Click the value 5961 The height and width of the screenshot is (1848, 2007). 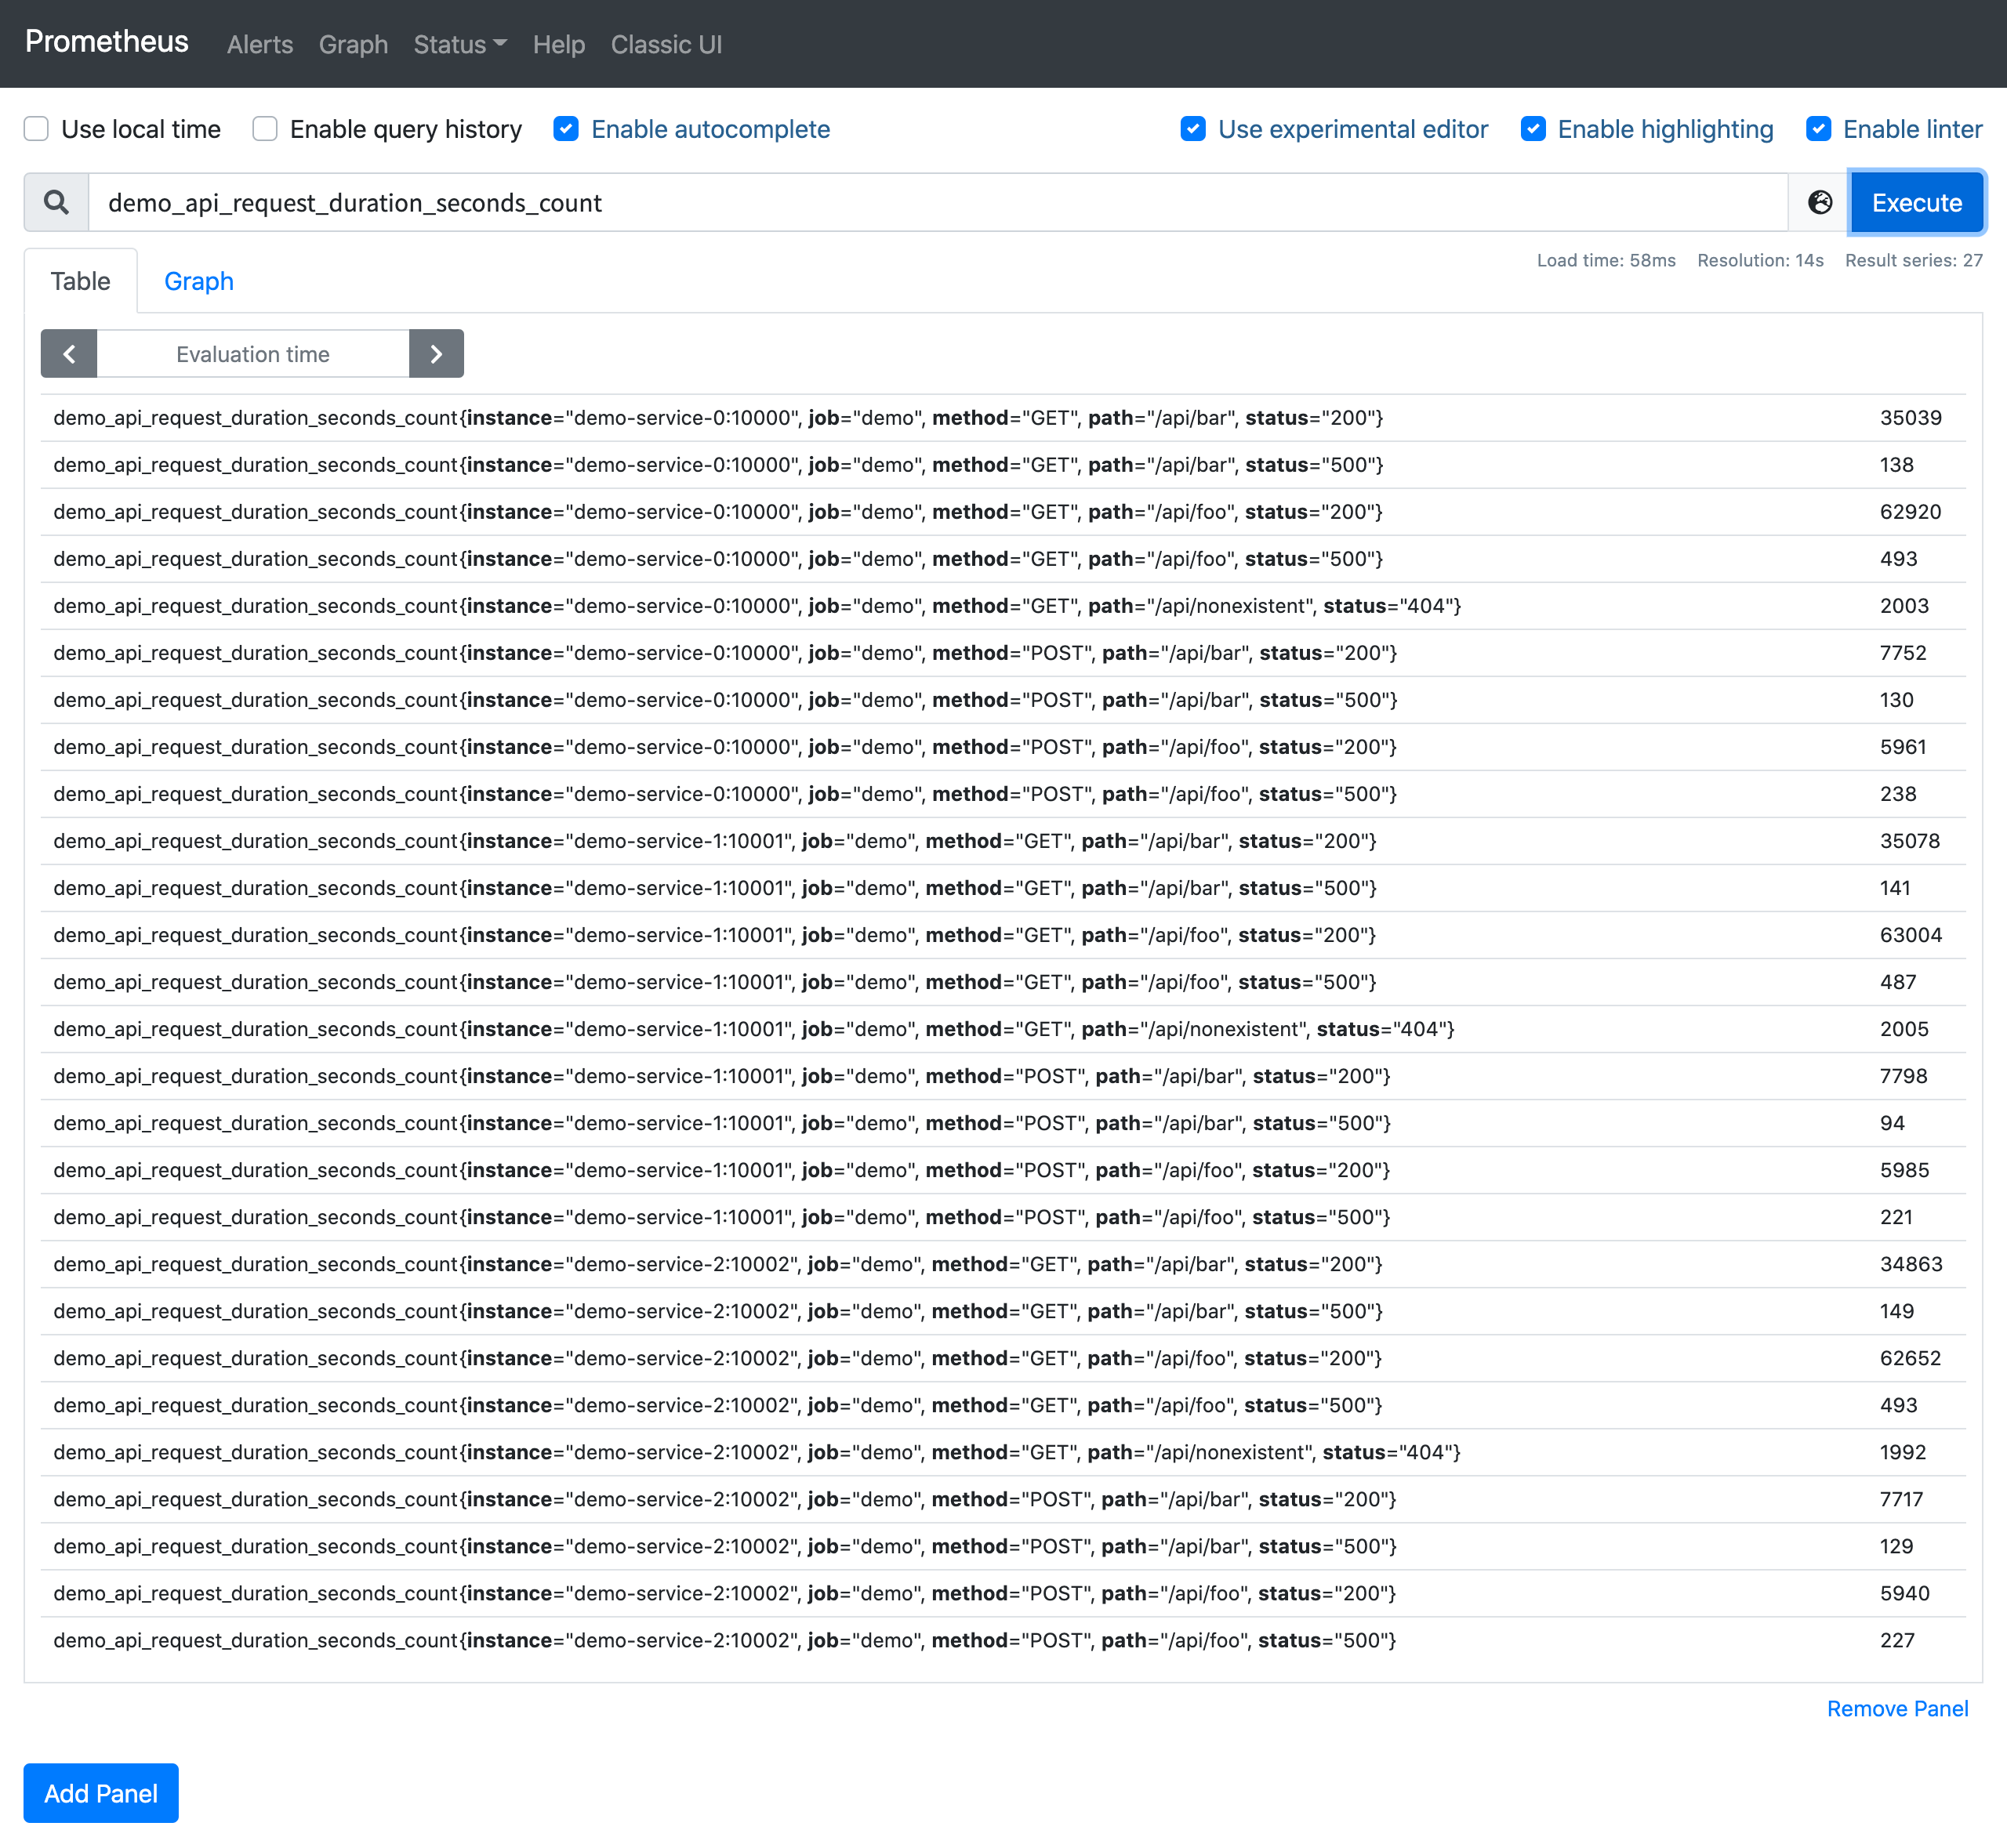tap(1904, 747)
